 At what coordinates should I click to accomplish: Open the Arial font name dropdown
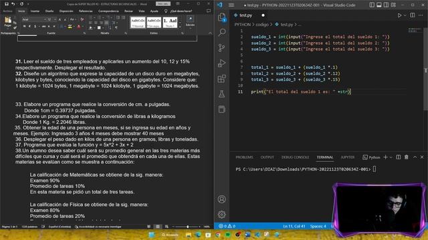tap(45, 19)
